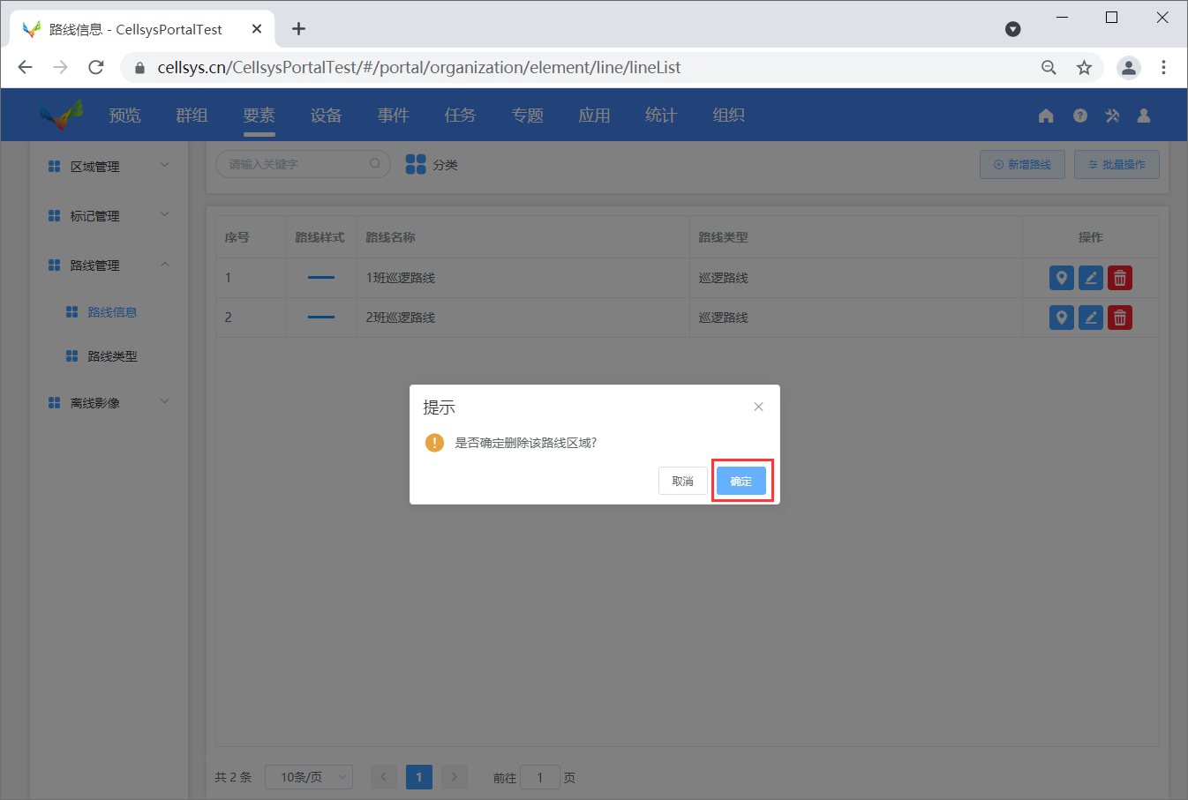Open Chrome three-dot menu
This screenshot has width=1188, height=800.
[x=1163, y=67]
